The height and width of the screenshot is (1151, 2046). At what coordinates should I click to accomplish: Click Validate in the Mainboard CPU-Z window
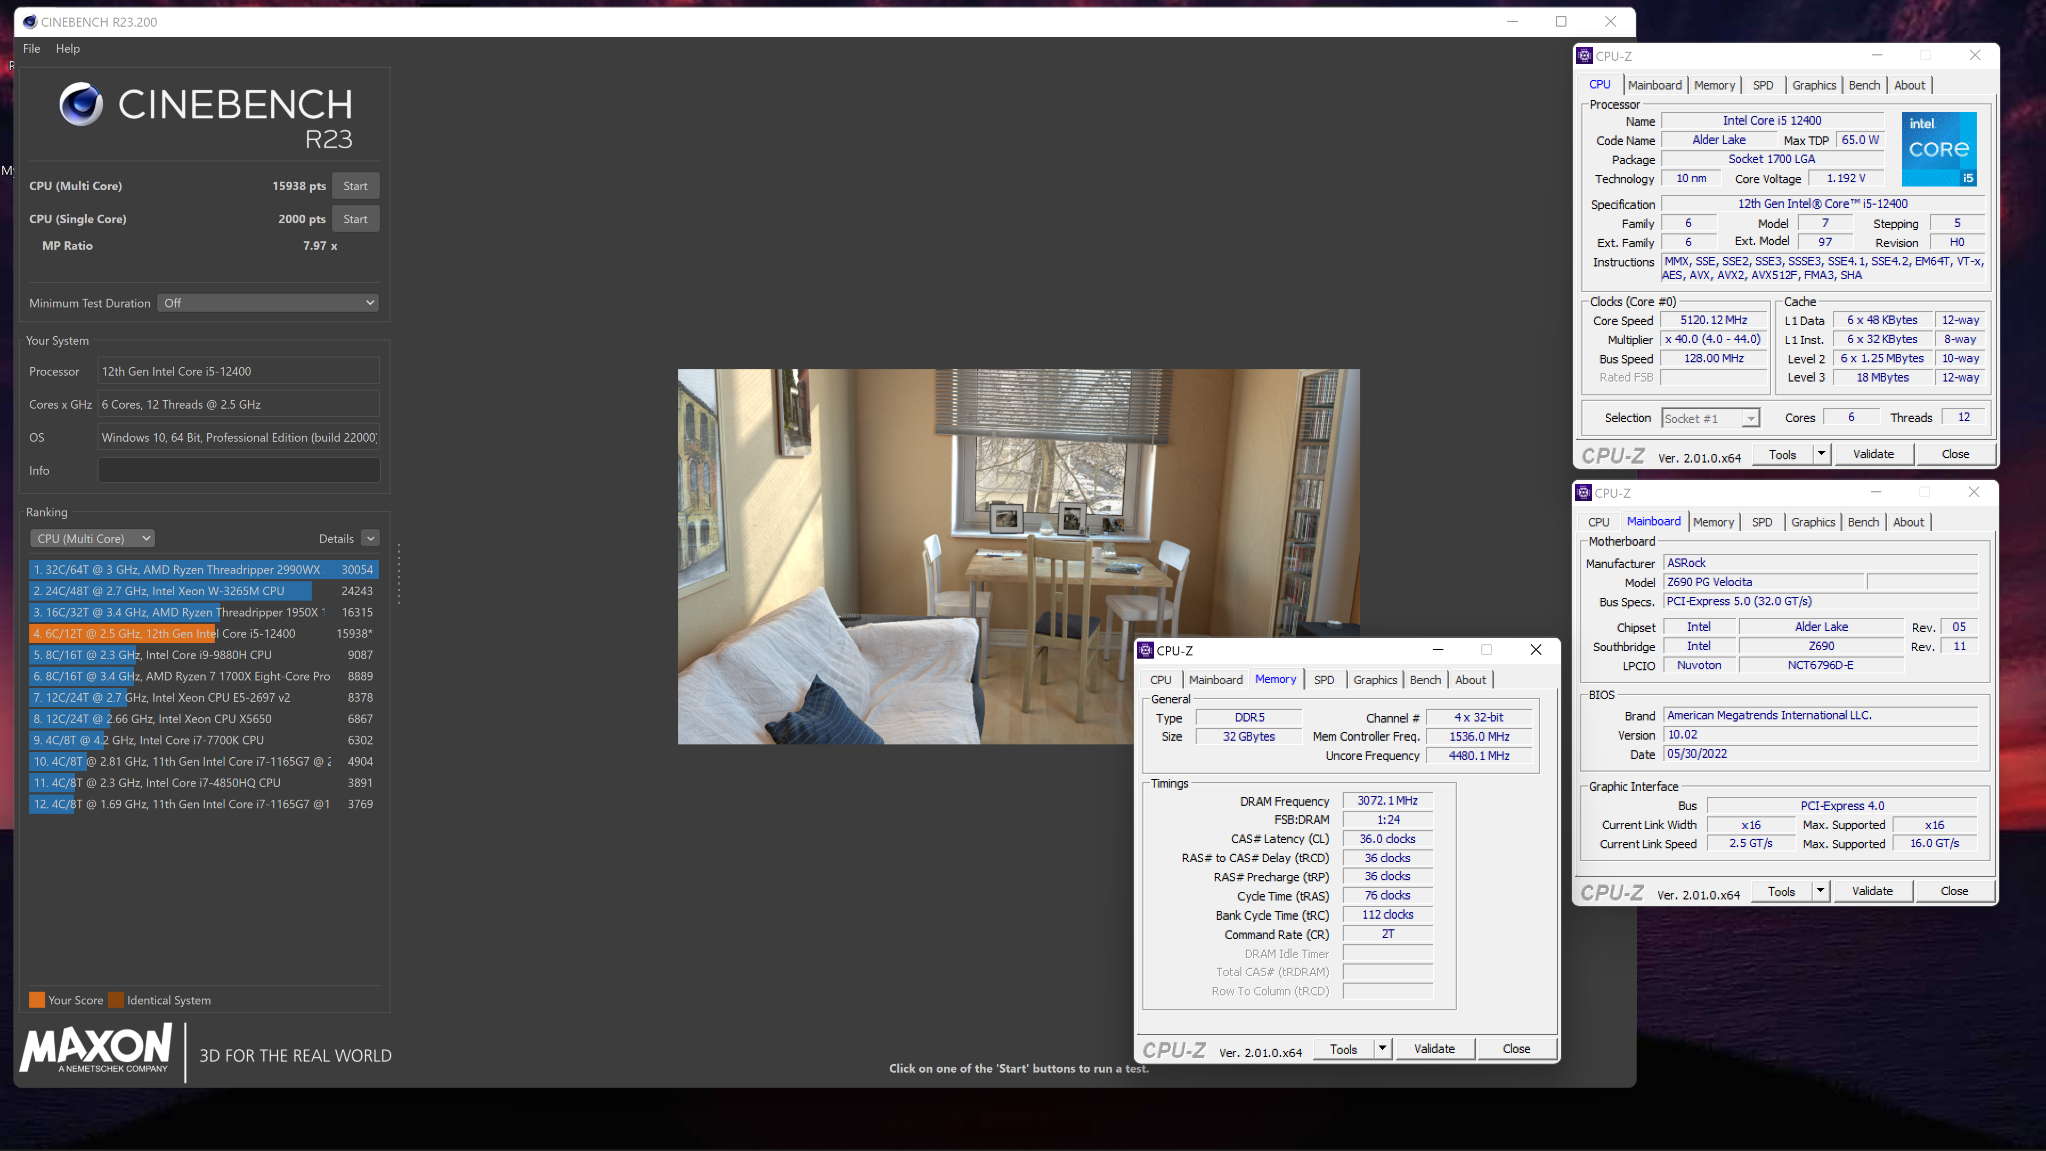[1872, 891]
